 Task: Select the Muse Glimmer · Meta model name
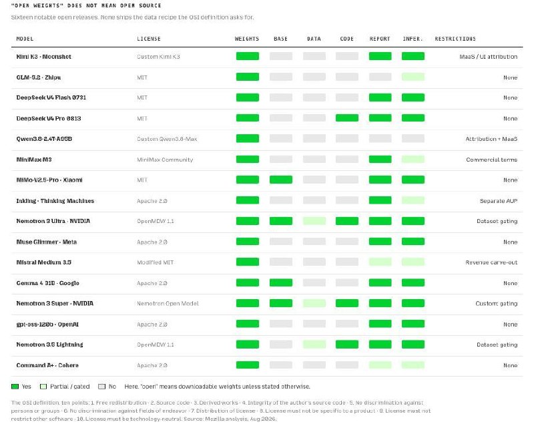tap(46, 242)
